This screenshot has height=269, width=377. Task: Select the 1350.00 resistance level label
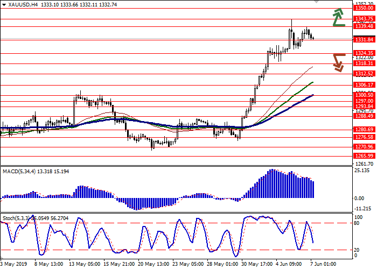coord(364,8)
